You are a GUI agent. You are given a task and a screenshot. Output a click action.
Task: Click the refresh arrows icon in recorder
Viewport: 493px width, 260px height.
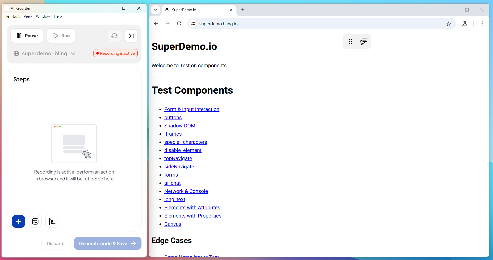[x=115, y=36]
